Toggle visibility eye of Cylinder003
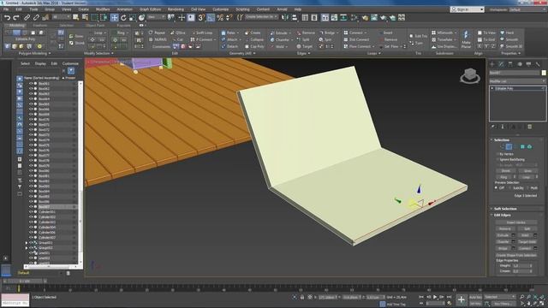Viewport: 548px width, 308px height. coord(31,222)
